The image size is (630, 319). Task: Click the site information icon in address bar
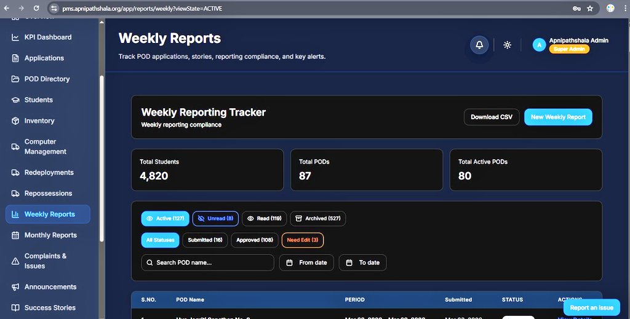(x=54, y=9)
